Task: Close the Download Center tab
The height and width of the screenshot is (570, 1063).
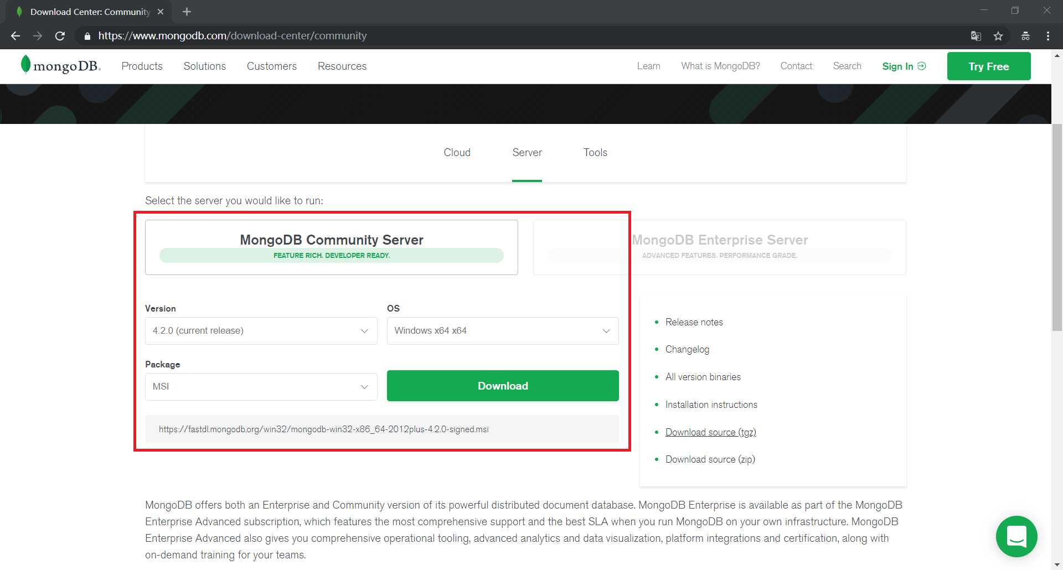Action: (161, 12)
